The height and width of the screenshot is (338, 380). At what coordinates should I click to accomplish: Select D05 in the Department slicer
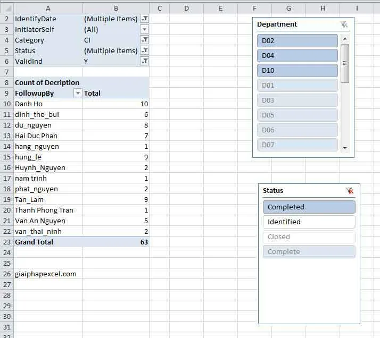(x=298, y=115)
